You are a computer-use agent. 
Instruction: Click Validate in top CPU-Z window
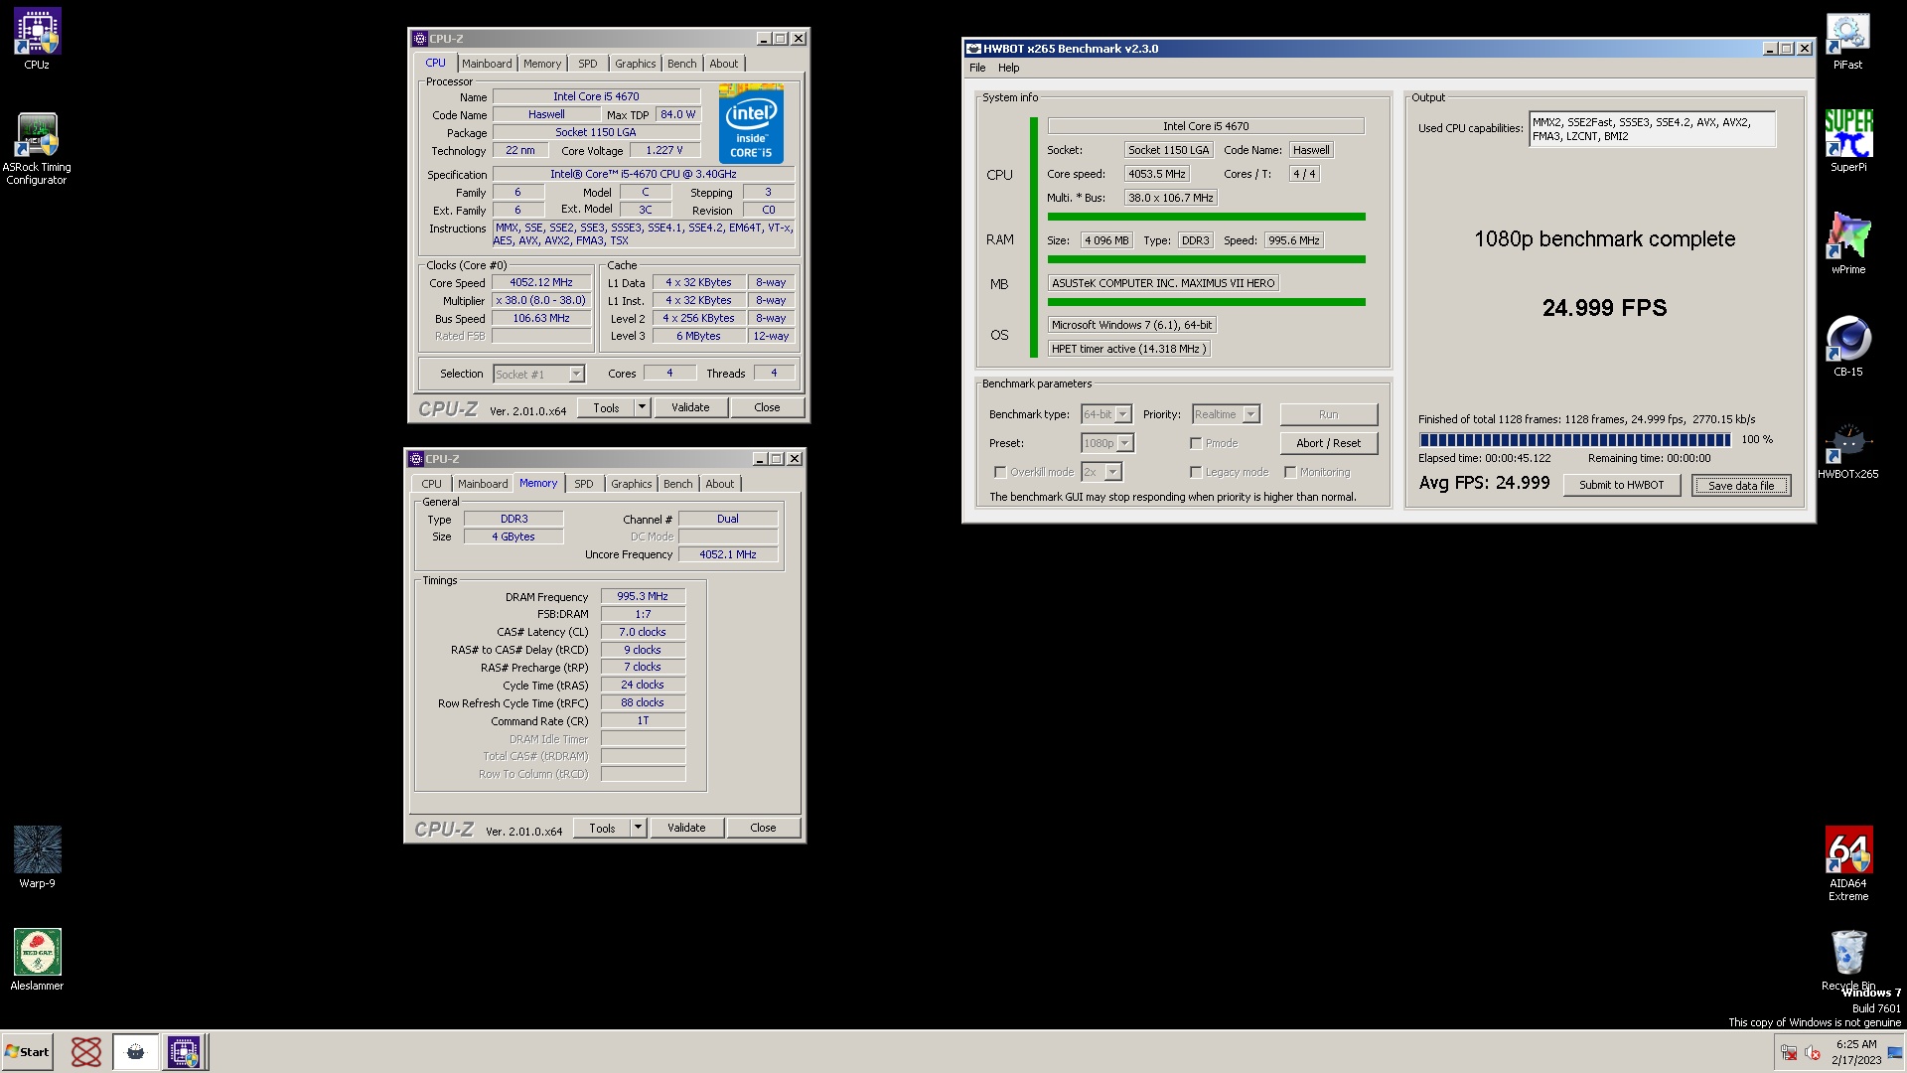[x=690, y=407]
